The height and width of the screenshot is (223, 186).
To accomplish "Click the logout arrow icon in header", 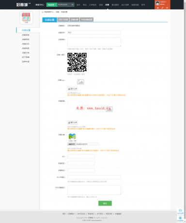I will point(167,8).
